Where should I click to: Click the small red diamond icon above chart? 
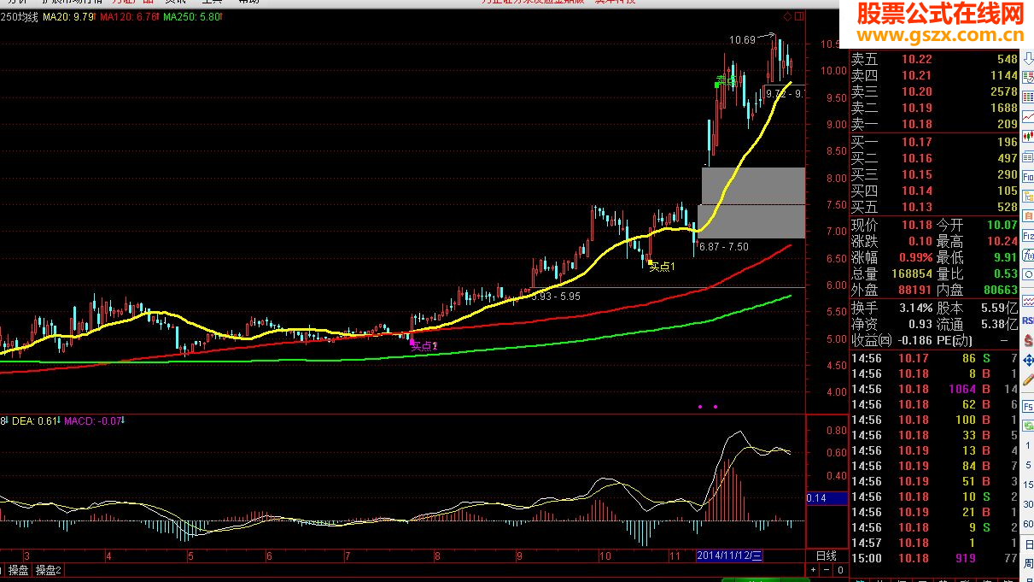[786, 16]
